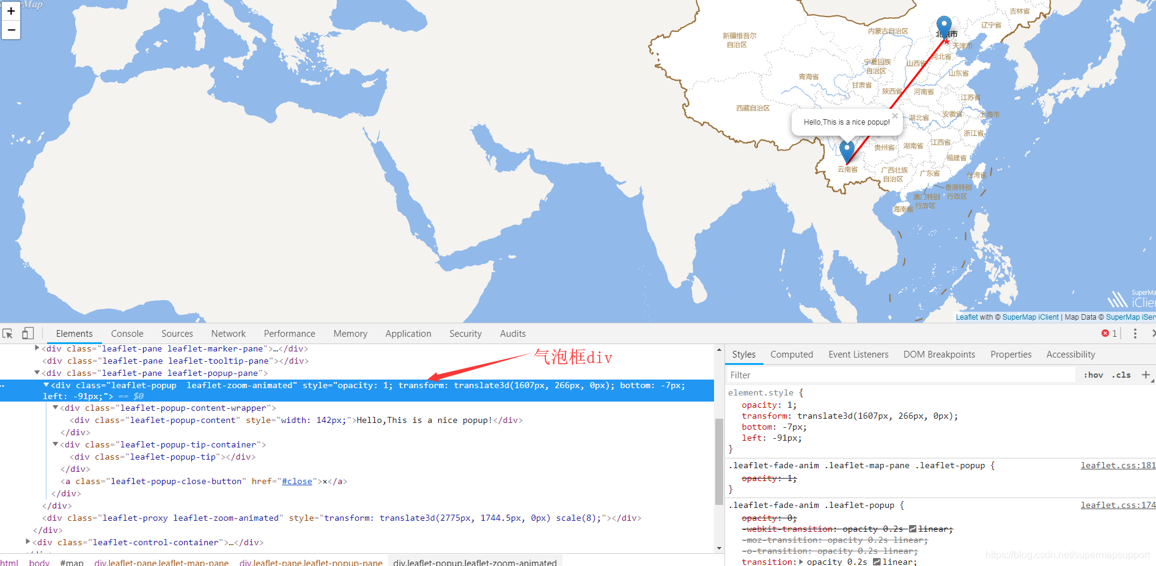Viewport: 1156px width, 566px height.
Task: Select the div.leaflet-pane.leaflet-map-pane breadcrumb
Action: coord(161,562)
